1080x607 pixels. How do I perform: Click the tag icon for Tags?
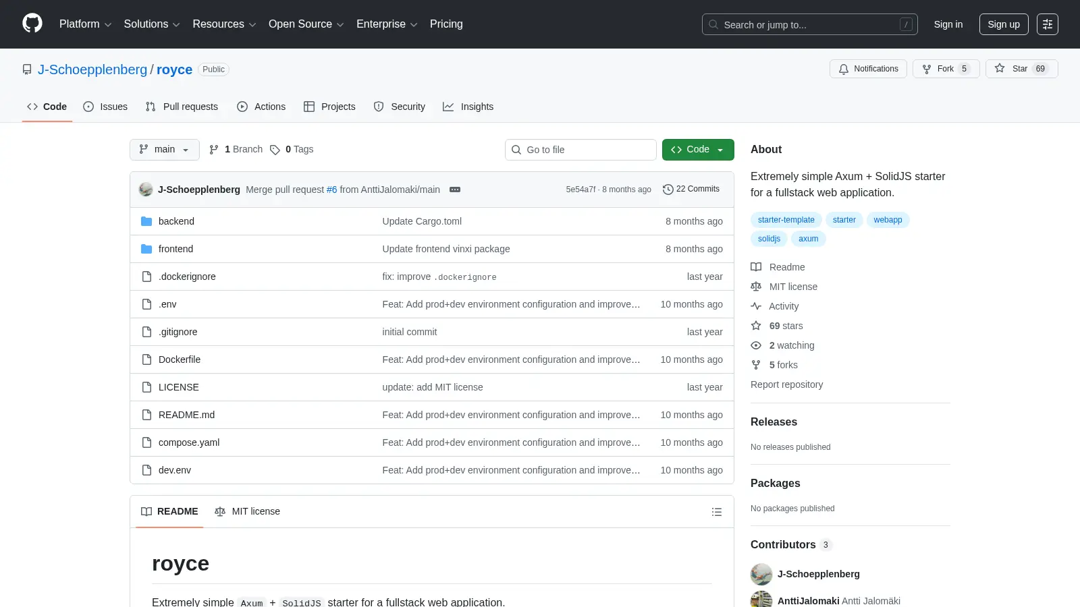pos(275,150)
